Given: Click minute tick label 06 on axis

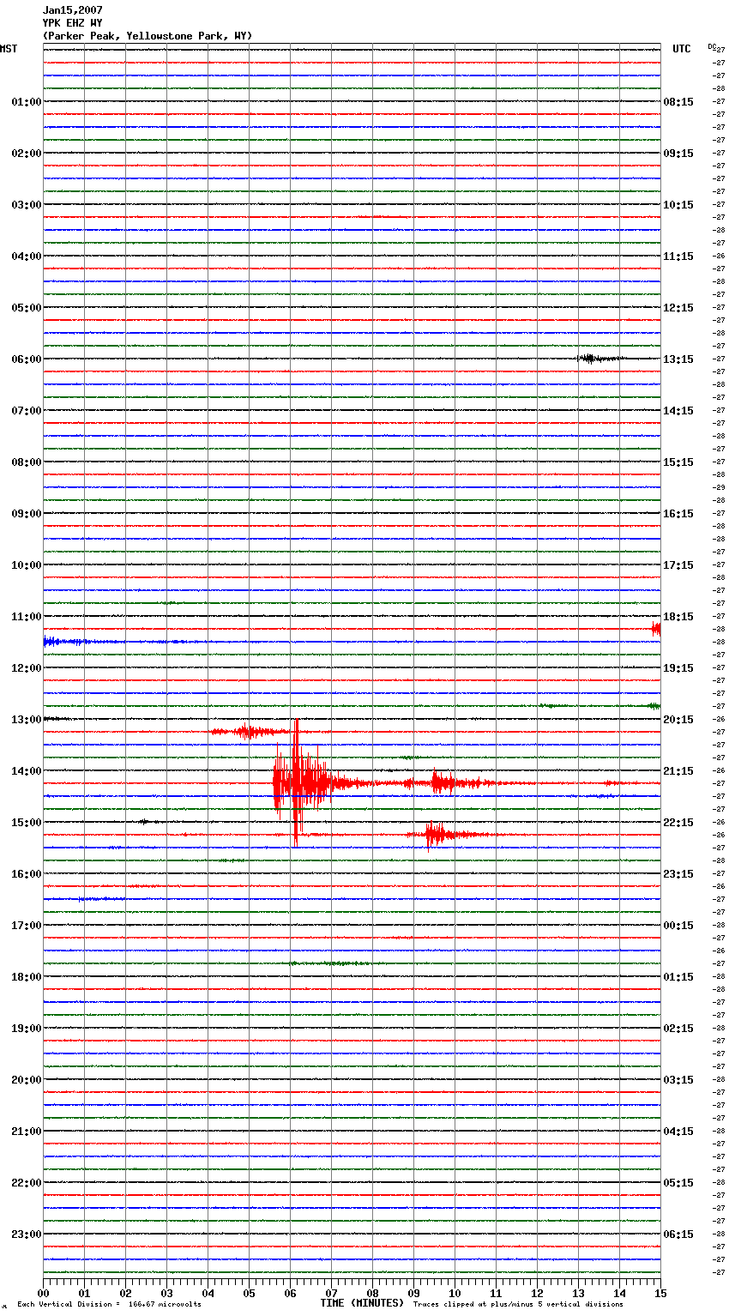Looking at the screenshot, I should [290, 1293].
